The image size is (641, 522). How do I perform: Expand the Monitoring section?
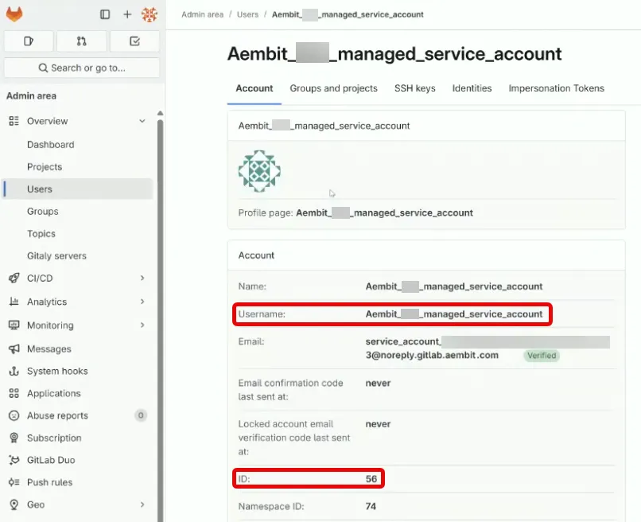point(142,326)
